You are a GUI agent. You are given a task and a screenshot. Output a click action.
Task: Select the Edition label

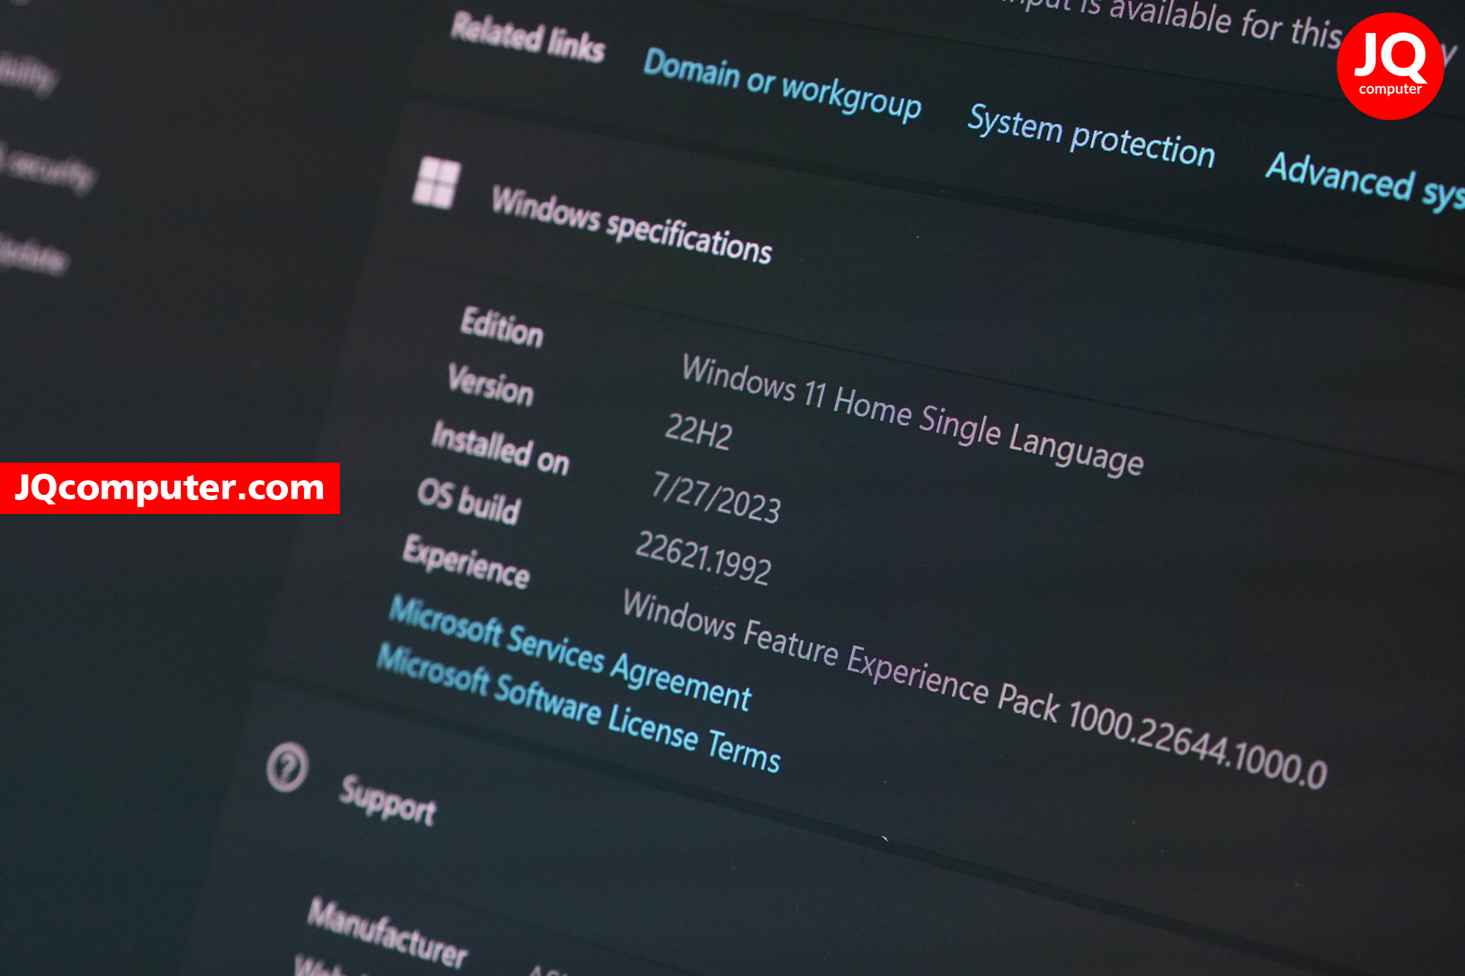click(502, 327)
